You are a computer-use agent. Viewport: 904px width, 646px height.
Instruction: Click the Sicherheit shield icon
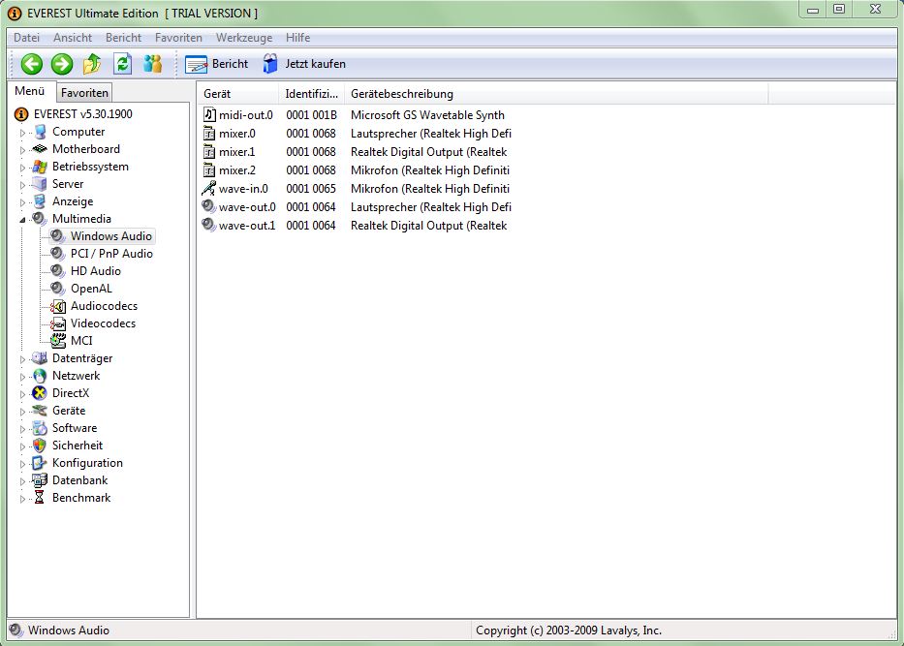(x=40, y=446)
